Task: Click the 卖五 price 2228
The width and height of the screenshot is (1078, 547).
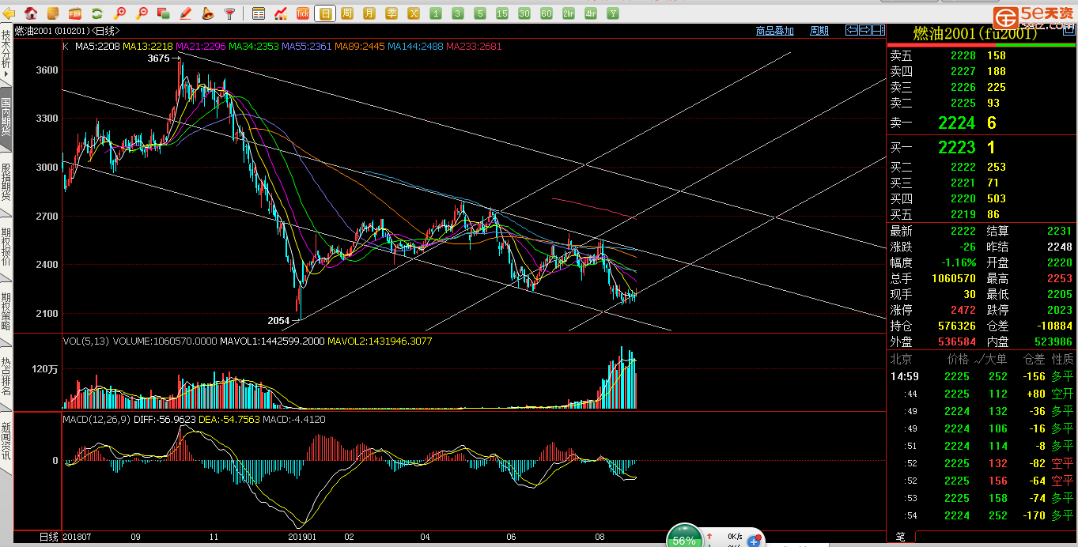Action: coord(963,55)
